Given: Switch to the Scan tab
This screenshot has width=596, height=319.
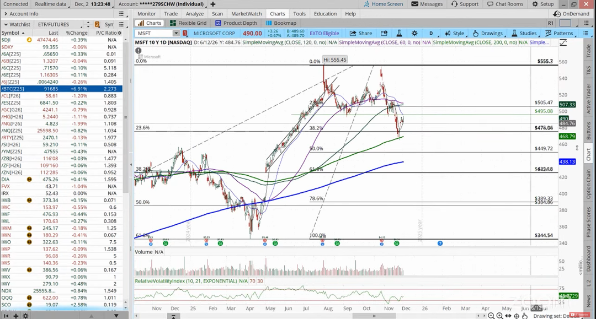Looking at the screenshot, I should pos(217,14).
